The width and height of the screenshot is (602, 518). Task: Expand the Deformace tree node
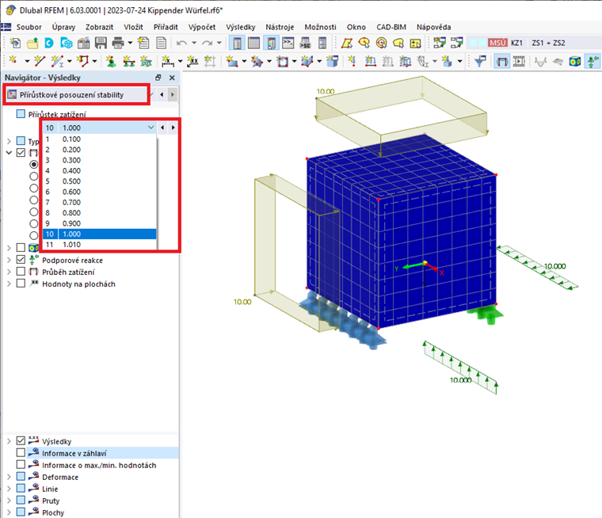(x=9, y=477)
